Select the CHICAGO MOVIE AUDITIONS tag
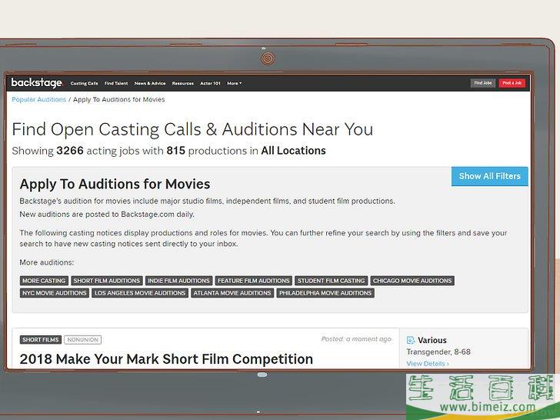560x420 pixels. (412, 281)
